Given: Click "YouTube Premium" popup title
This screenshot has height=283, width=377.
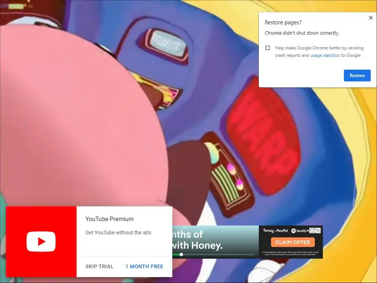Looking at the screenshot, I should pyautogui.click(x=109, y=219).
